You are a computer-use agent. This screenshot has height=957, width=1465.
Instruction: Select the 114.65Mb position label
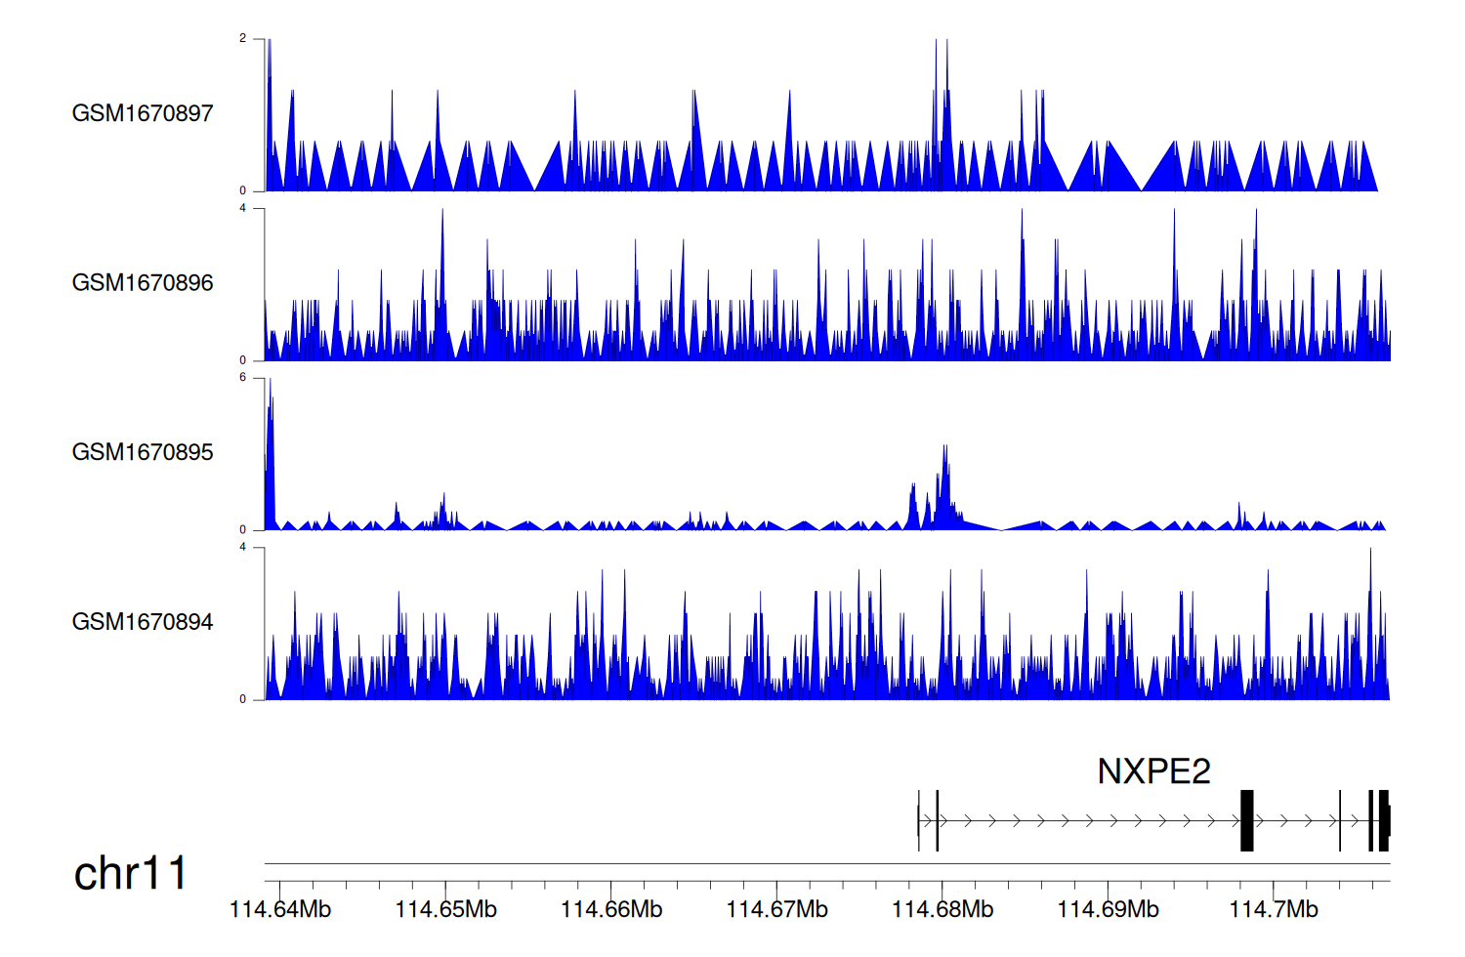click(x=445, y=910)
